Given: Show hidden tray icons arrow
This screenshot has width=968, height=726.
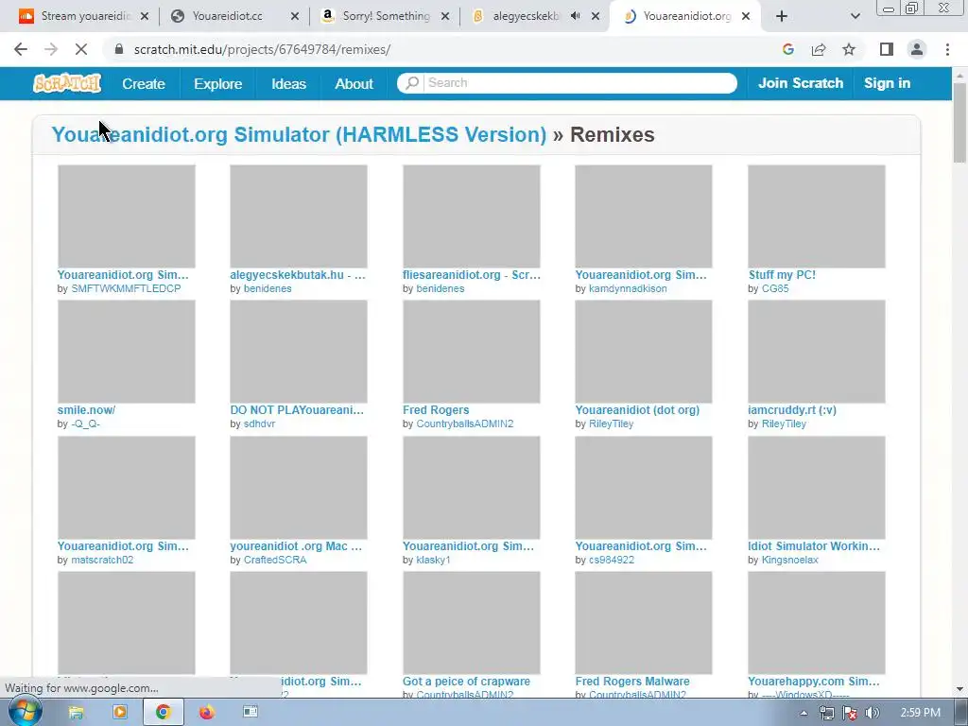Looking at the screenshot, I should tap(804, 713).
